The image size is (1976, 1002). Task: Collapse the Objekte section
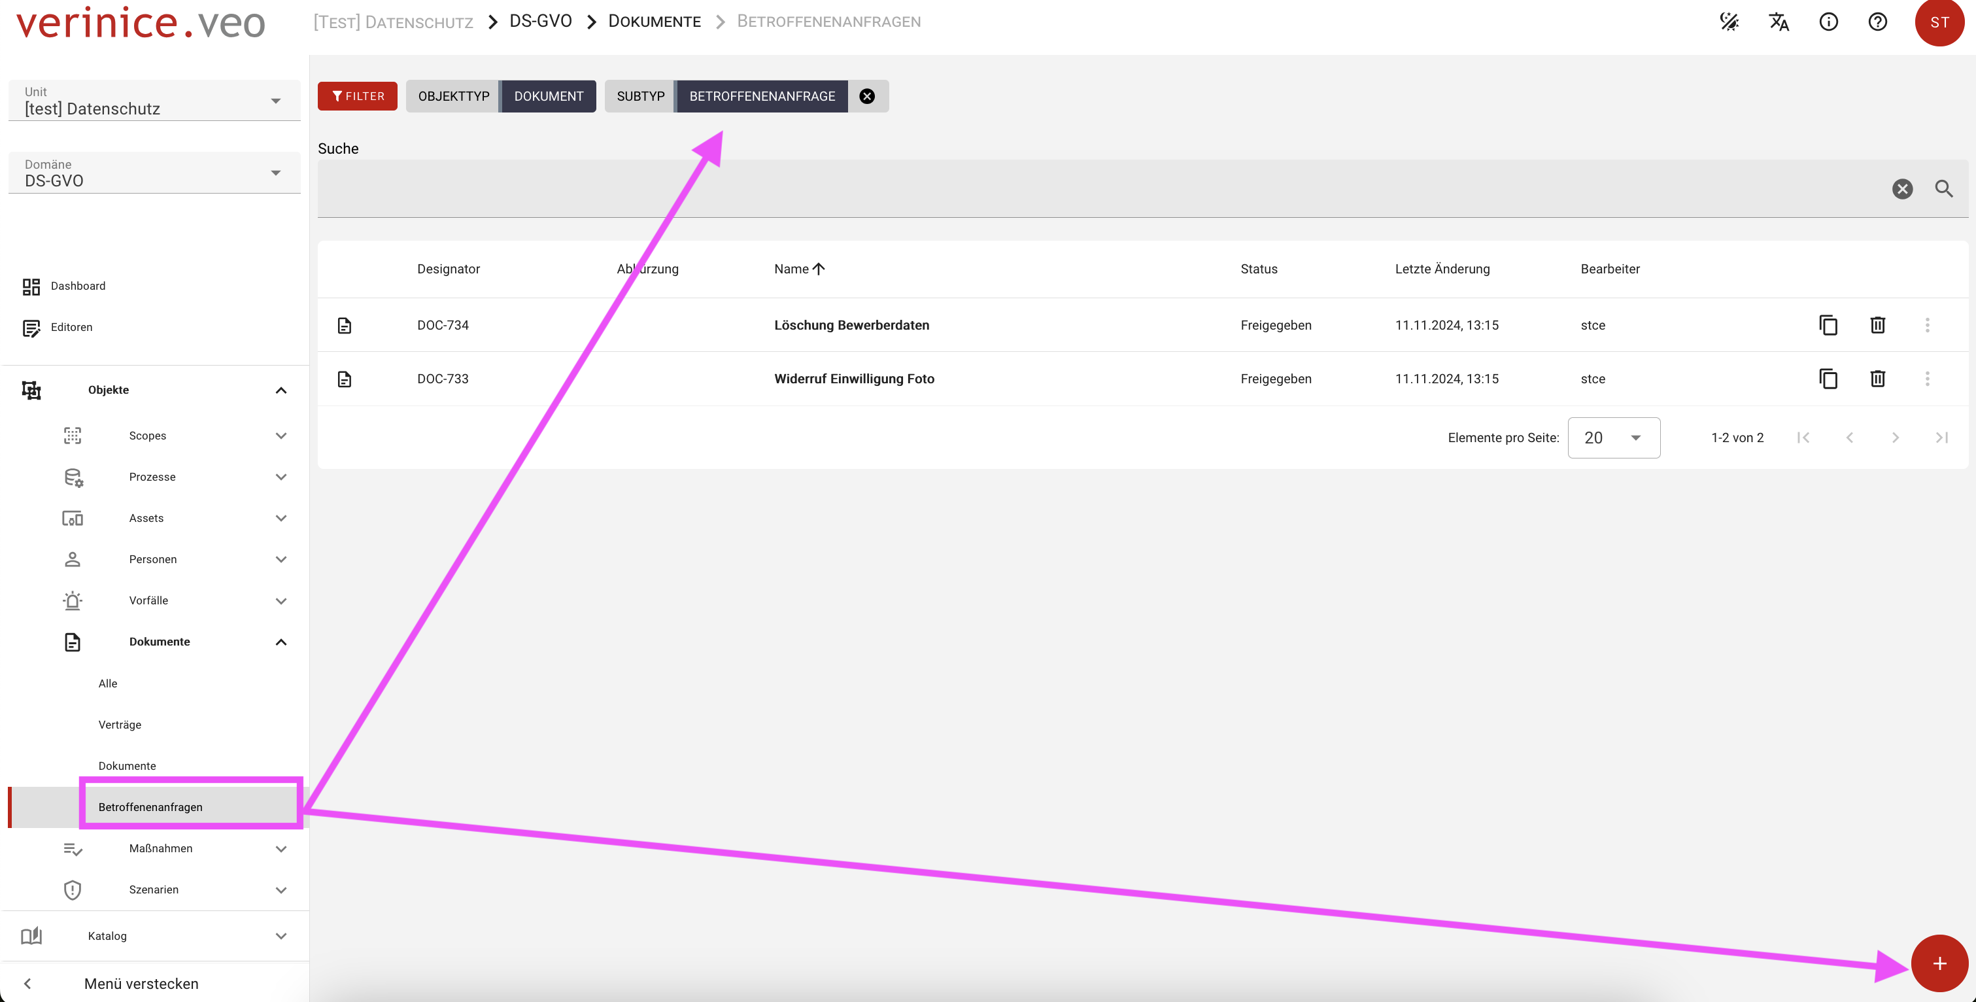(281, 390)
